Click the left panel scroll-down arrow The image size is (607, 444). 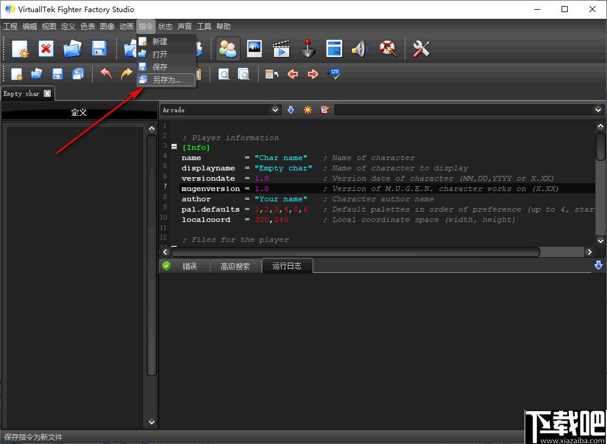[x=151, y=422]
